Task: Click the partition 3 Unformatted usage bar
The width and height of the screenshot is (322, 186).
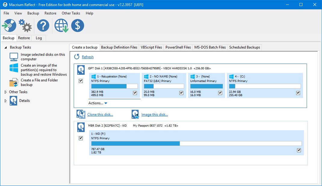Action: coord(206,86)
